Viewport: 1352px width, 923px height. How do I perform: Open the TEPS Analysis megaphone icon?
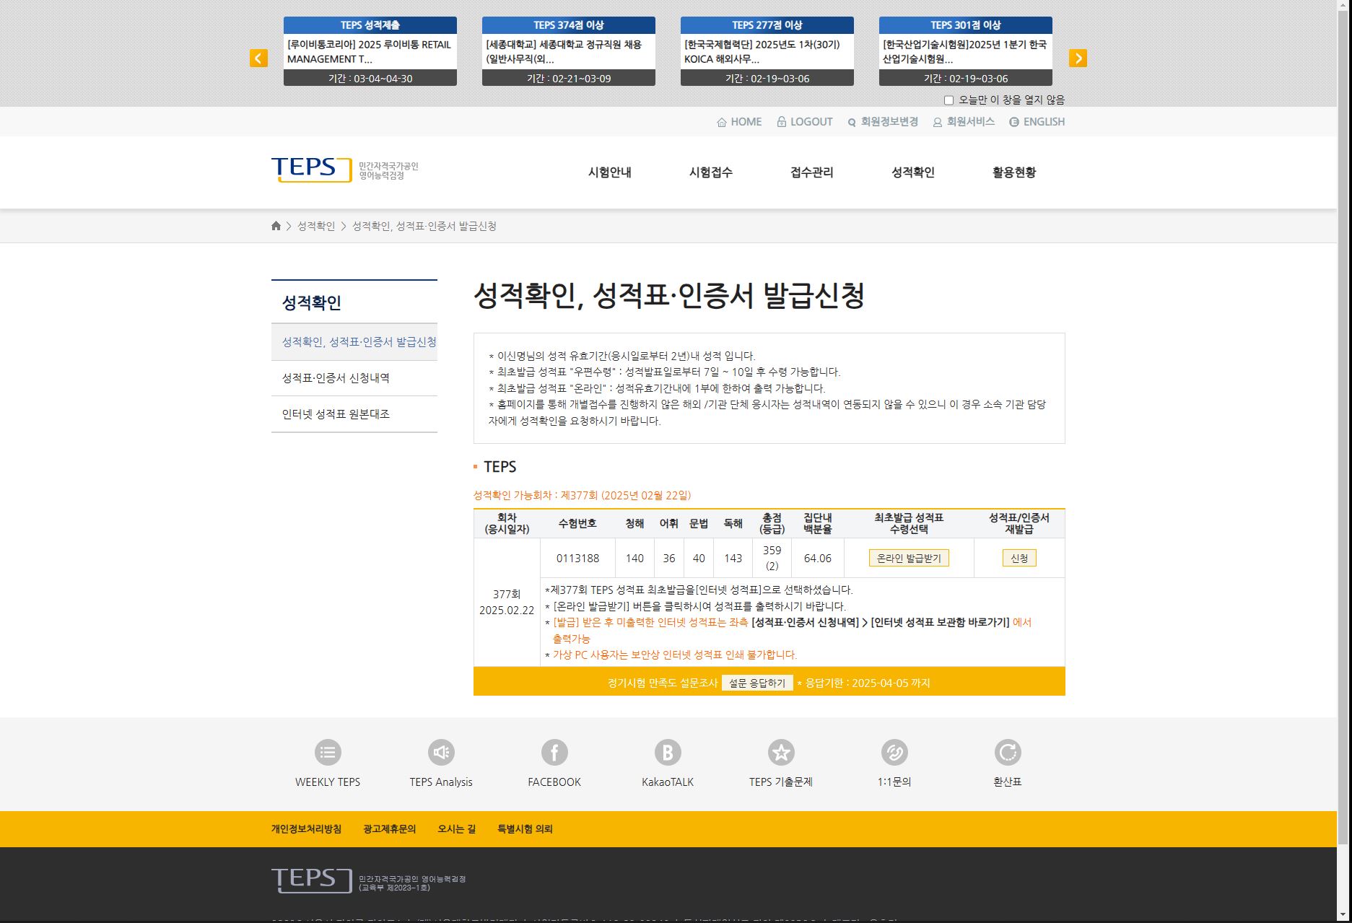click(x=441, y=753)
